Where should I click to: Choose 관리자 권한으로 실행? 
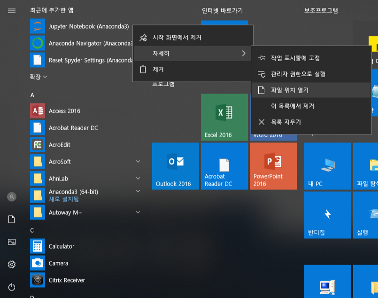[x=311, y=74]
